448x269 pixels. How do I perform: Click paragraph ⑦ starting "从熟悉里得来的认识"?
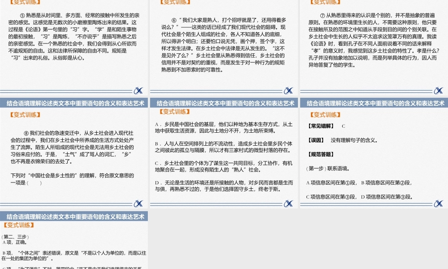point(374,40)
